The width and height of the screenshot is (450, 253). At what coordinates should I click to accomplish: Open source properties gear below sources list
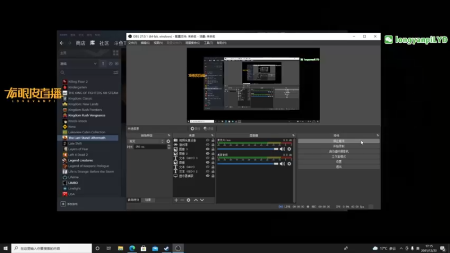(188, 200)
